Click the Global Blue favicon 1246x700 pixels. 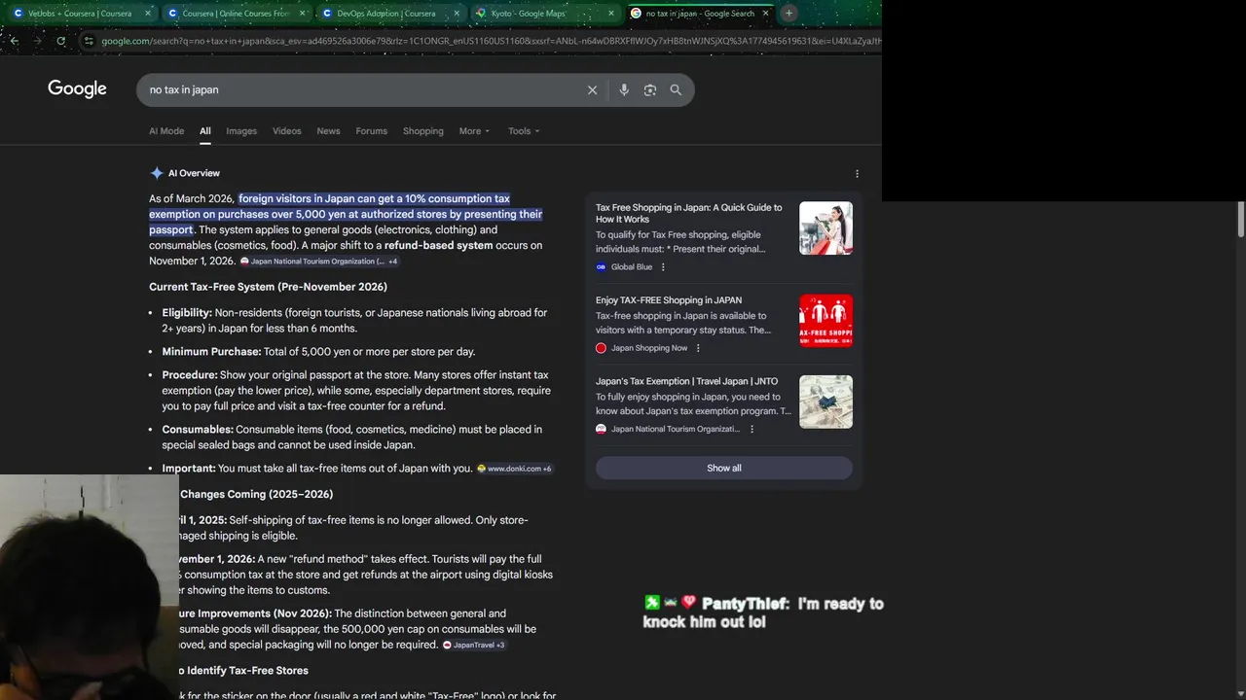tap(601, 267)
